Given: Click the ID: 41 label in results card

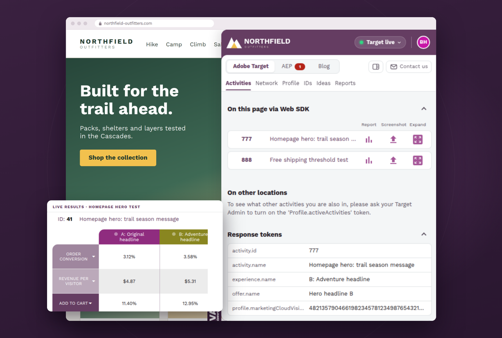Looking at the screenshot, I should [65, 219].
